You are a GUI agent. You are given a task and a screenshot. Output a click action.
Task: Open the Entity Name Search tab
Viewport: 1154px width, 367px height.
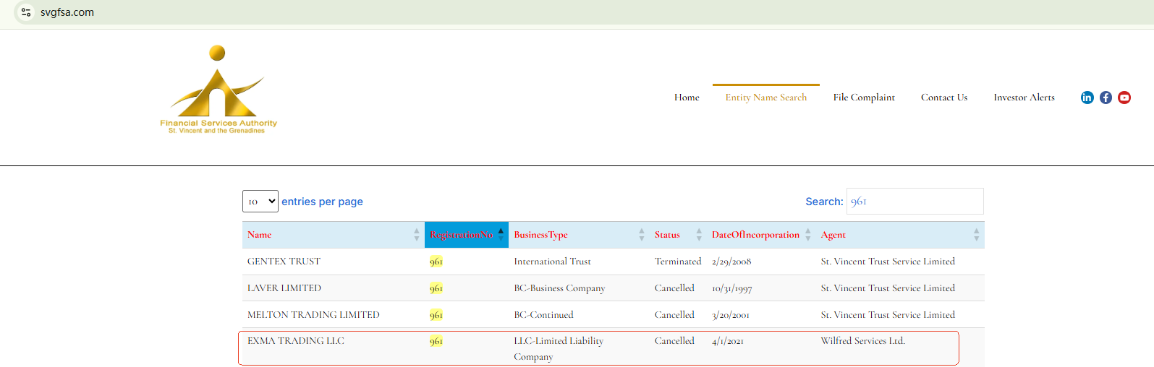[x=765, y=98]
